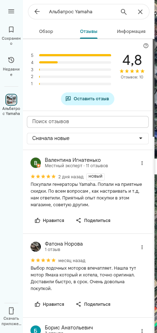Switch to the Информация tab
This screenshot has height=333, width=157.
coord(131,32)
